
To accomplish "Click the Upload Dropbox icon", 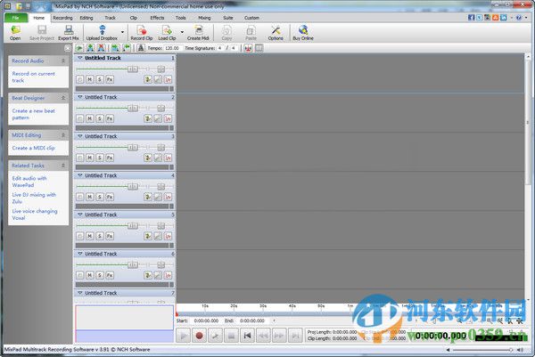I will click(x=102, y=33).
